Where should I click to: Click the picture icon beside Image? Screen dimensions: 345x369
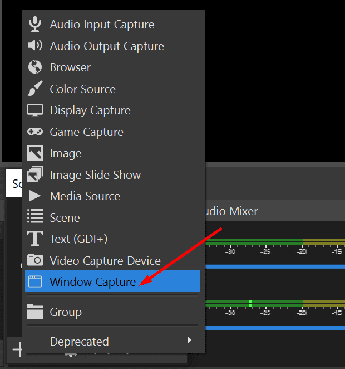click(x=35, y=153)
